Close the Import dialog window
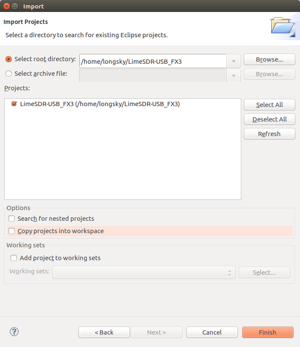Screen dimensions: 300x347 point(7,6)
